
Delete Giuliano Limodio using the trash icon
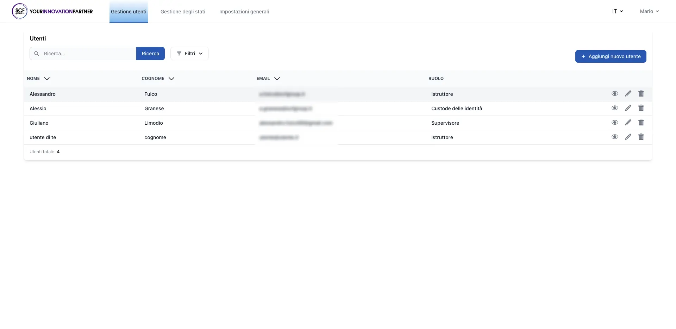coord(641,123)
